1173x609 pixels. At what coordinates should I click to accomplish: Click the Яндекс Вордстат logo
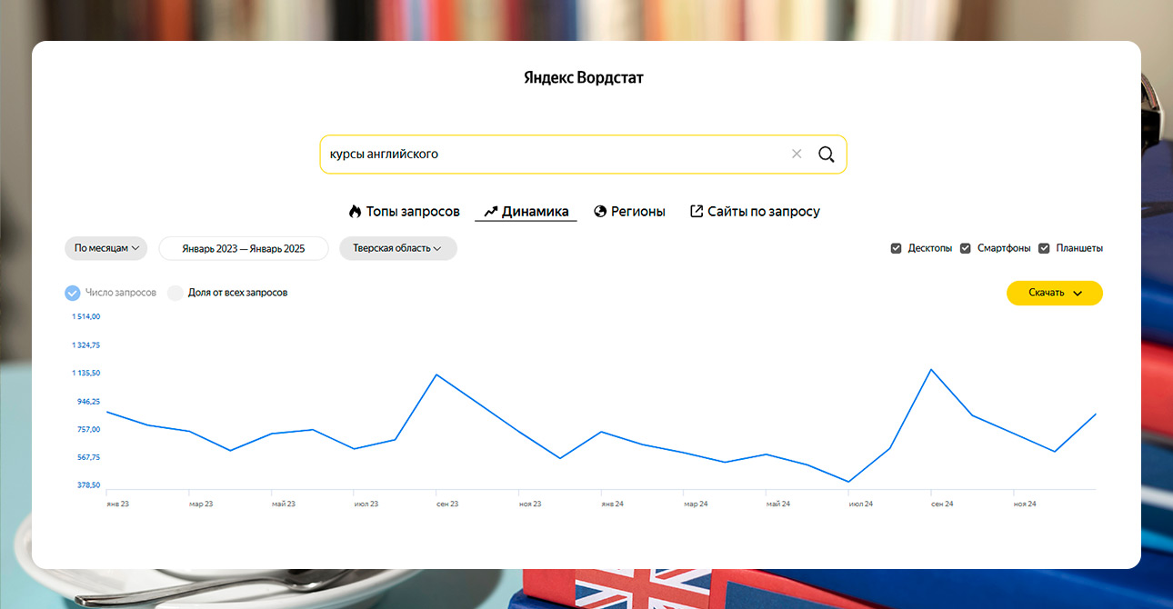[x=584, y=78]
